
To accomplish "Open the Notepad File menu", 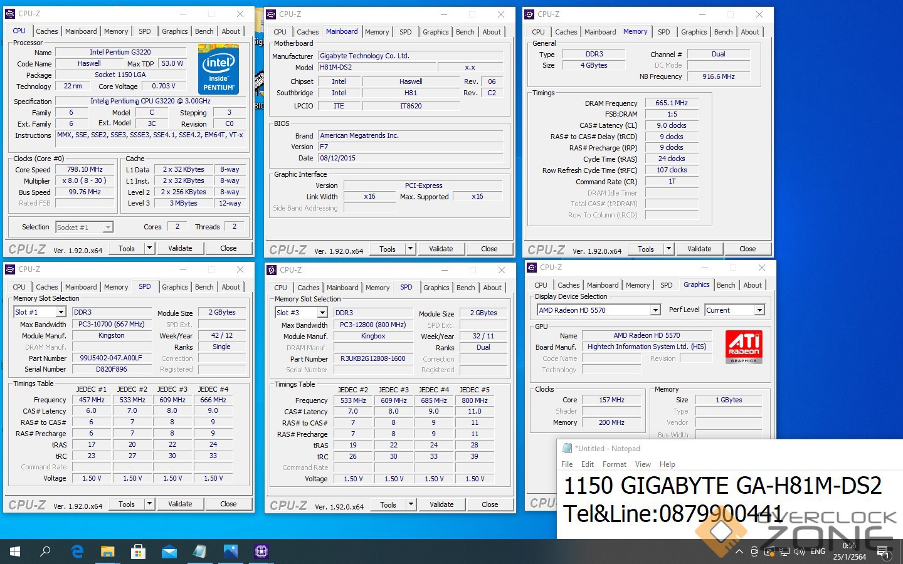I will click(x=567, y=464).
